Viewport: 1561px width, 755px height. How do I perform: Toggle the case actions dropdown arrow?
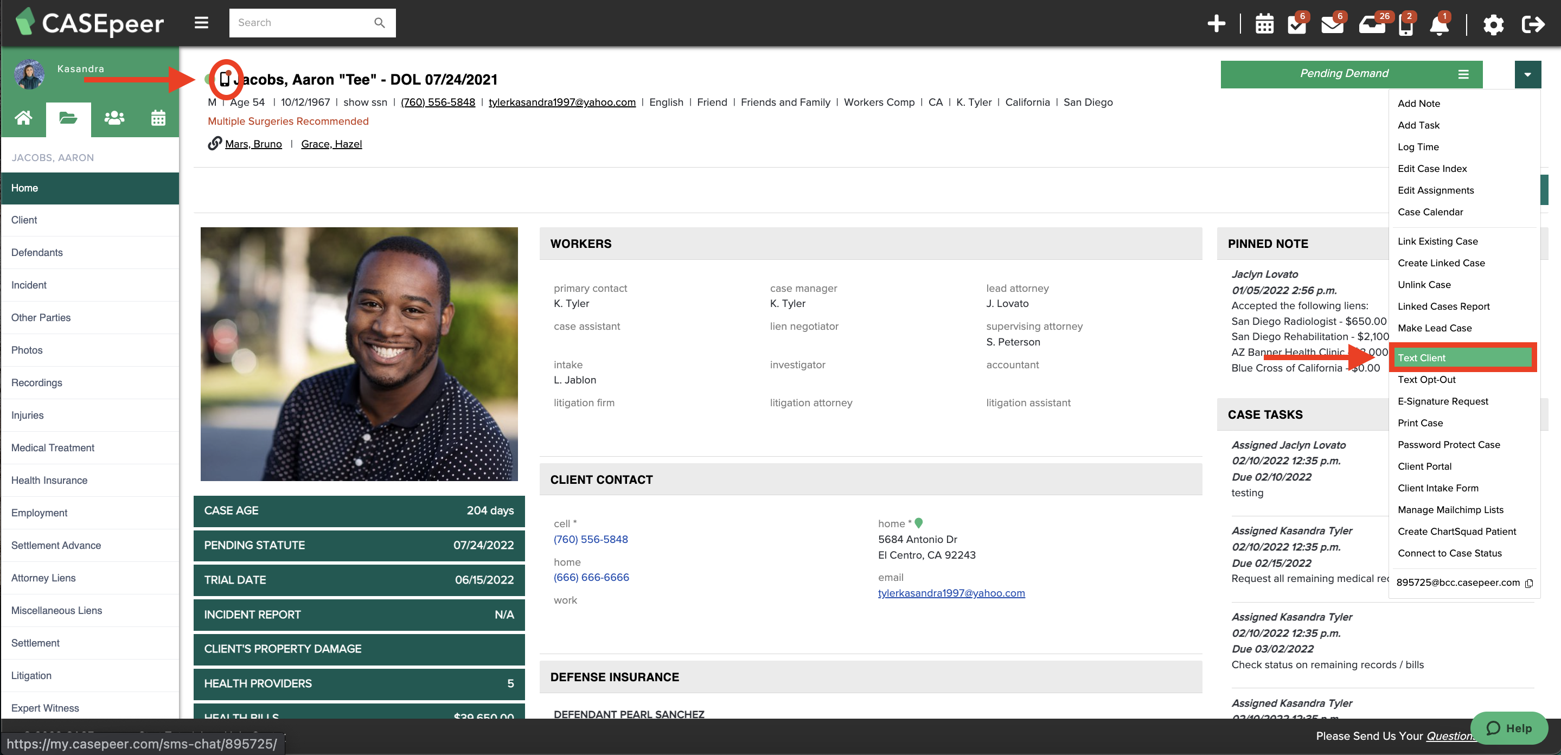(1528, 74)
